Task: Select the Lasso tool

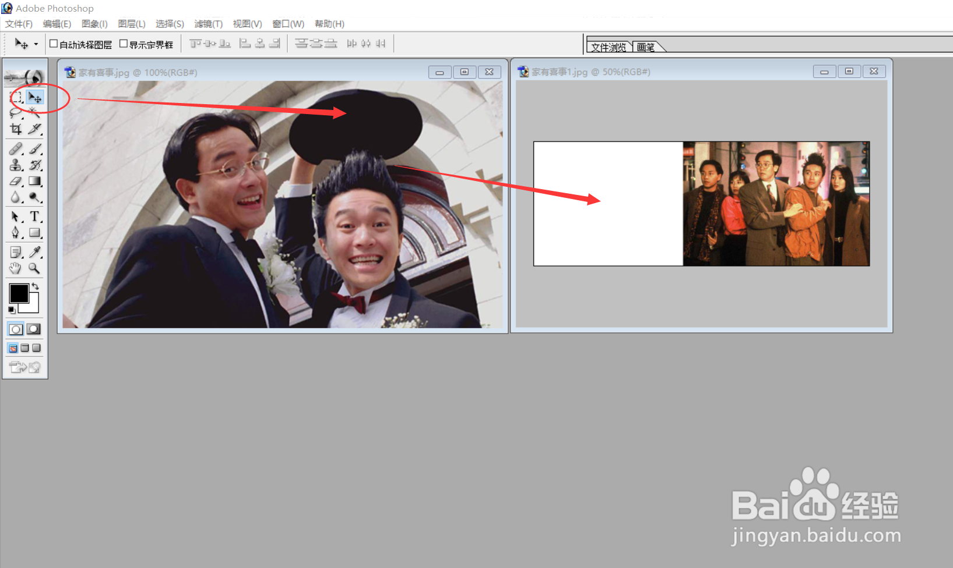Action: point(16,113)
